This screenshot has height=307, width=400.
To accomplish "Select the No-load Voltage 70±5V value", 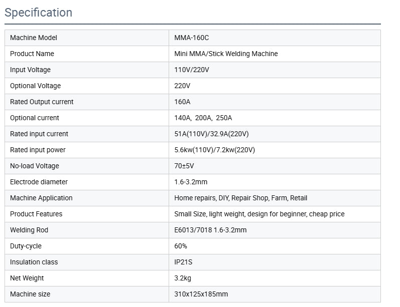I will click(x=184, y=166).
